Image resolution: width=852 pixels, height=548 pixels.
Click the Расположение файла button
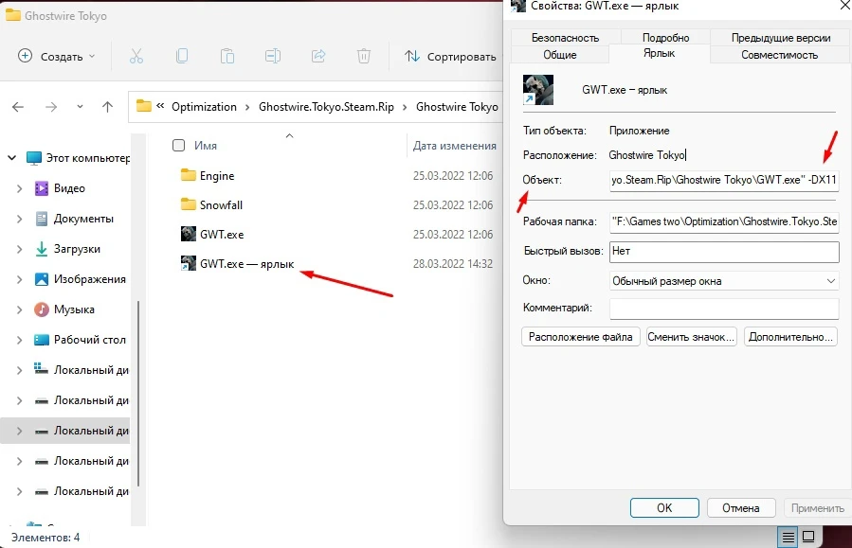pos(580,337)
